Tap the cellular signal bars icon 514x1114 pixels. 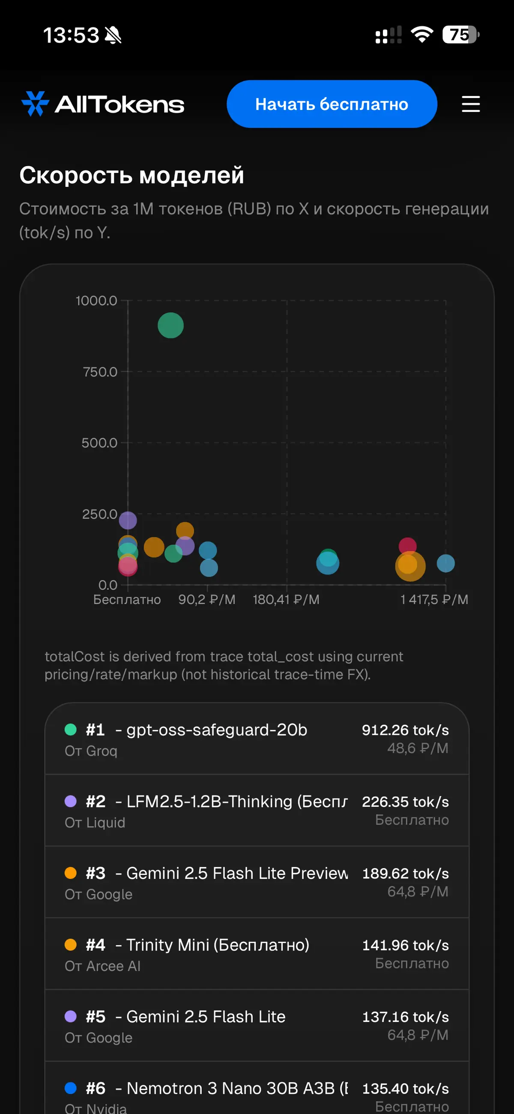[x=388, y=35]
